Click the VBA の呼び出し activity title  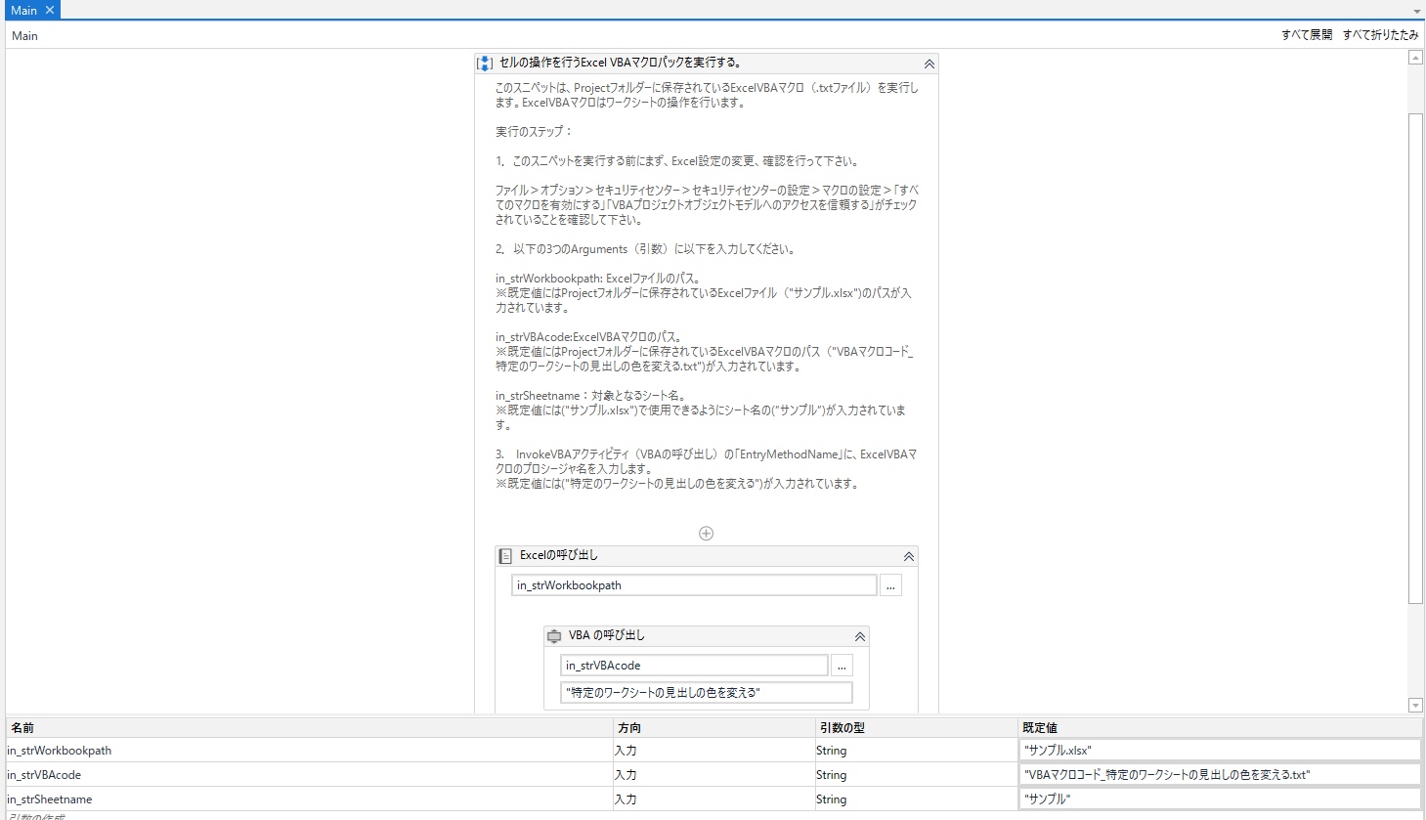pyautogui.click(x=607, y=635)
